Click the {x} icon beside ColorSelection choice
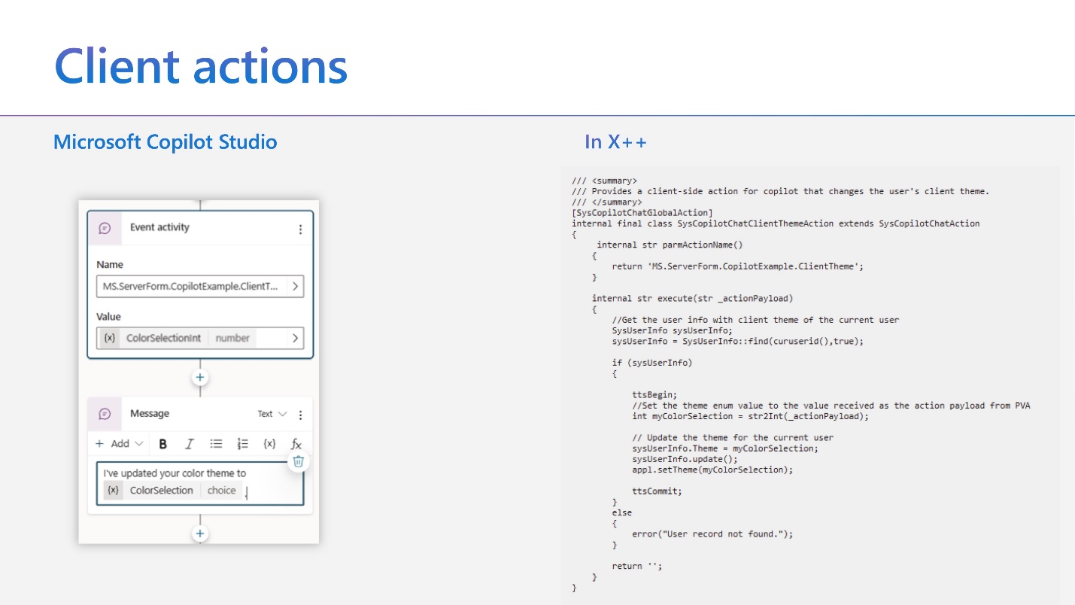Screen dimensions: 1075x605 (x=113, y=490)
